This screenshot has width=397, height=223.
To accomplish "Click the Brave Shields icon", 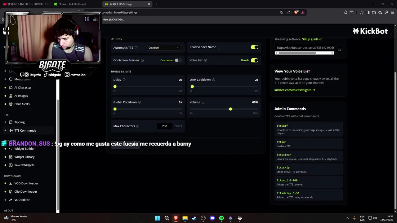I will pyautogui.click(x=296, y=12).
